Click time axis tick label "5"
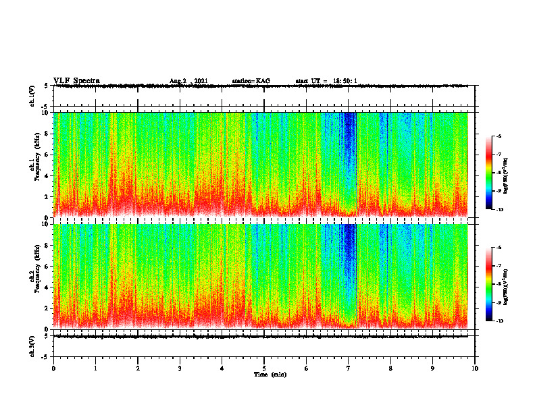 pos(264,368)
